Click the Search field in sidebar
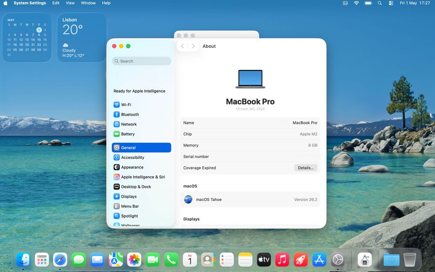435x272 pixels. [x=141, y=61]
